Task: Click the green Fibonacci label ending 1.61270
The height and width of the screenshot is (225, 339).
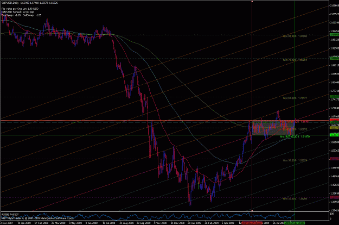Action: point(295,136)
